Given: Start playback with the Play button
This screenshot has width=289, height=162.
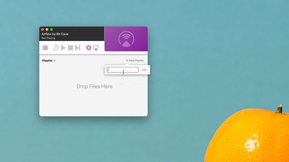Looking at the screenshot, I should tap(63, 48).
